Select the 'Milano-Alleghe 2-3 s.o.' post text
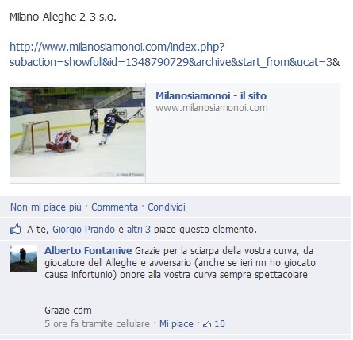Image resolution: width=353 pixels, height=340 pixels. coord(63,17)
